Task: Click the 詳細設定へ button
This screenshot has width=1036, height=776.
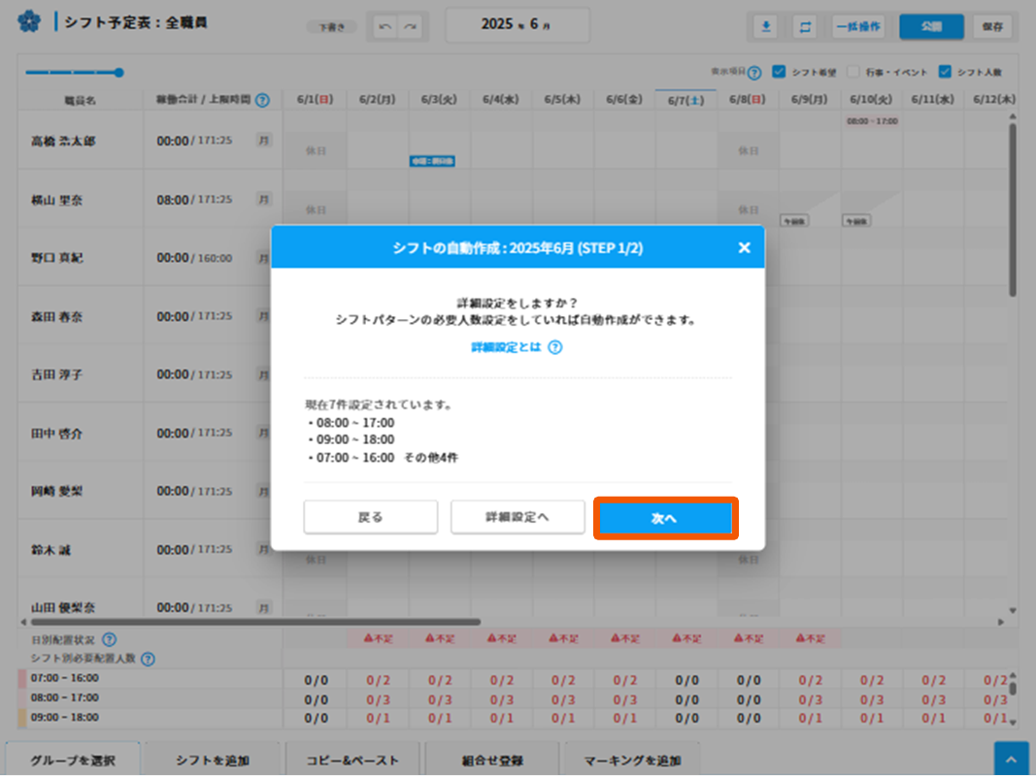Action: pos(517,518)
